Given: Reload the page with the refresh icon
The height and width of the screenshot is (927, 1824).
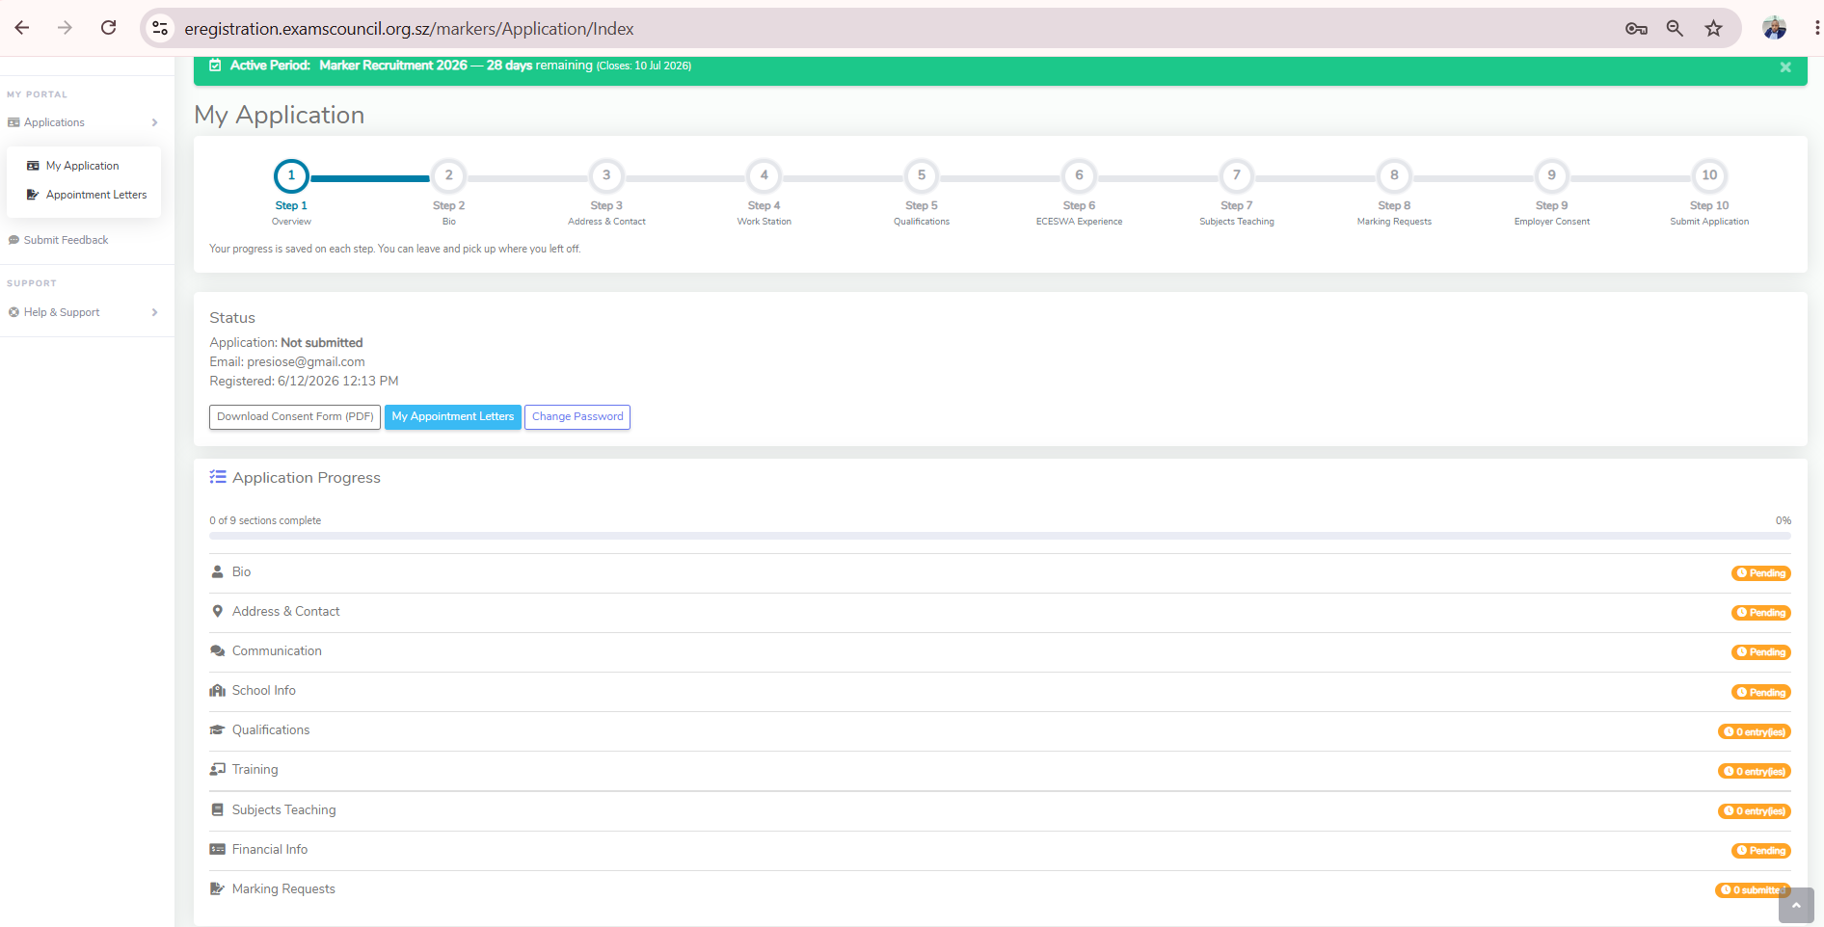Looking at the screenshot, I should 109,28.
